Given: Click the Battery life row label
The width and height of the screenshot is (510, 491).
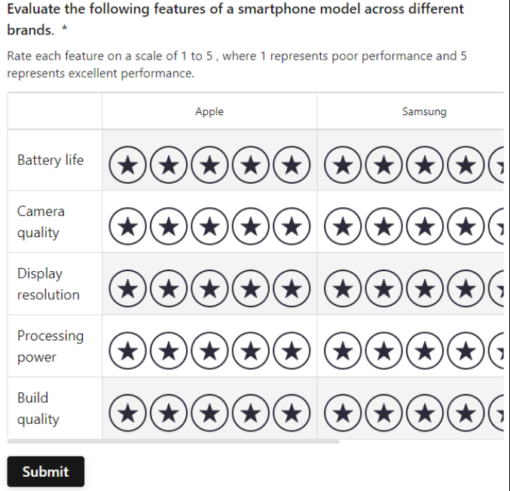Looking at the screenshot, I should click(50, 160).
